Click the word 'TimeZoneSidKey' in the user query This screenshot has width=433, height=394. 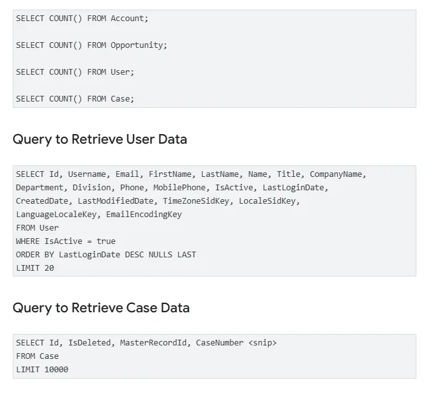196,201
